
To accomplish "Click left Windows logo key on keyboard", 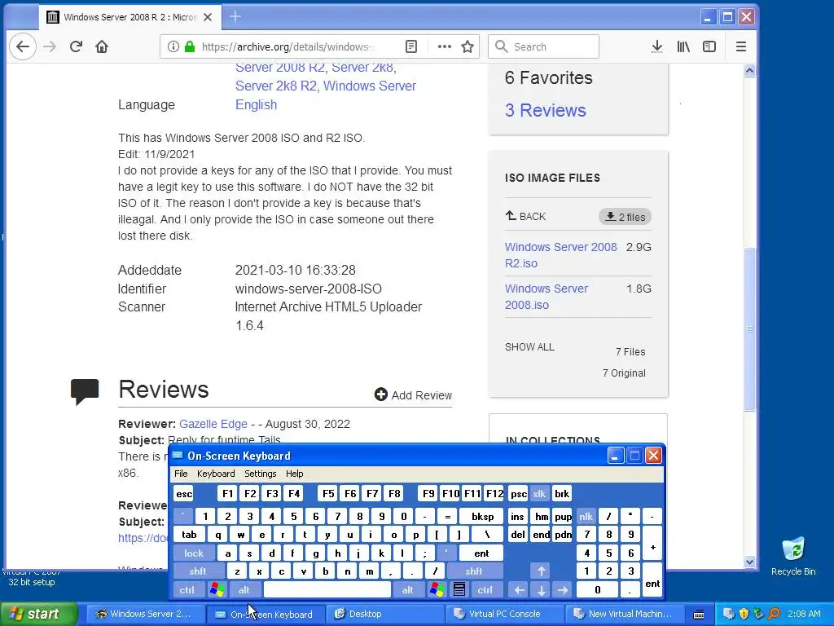I will [217, 590].
